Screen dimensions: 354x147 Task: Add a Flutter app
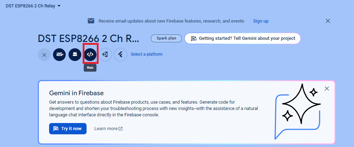click(120, 55)
